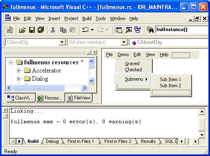210x156 pixels.
Task: Click resource tree scroll down arrow
Action: pos(91,81)
